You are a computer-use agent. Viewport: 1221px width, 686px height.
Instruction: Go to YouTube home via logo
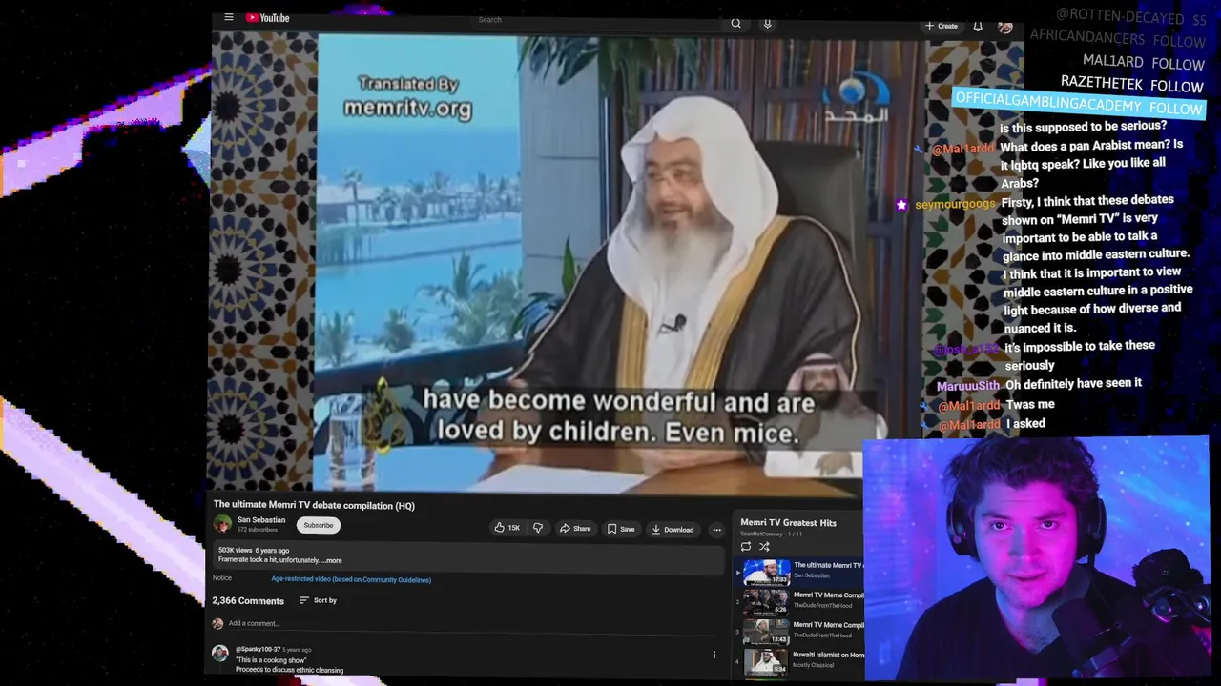pos(267,18)
